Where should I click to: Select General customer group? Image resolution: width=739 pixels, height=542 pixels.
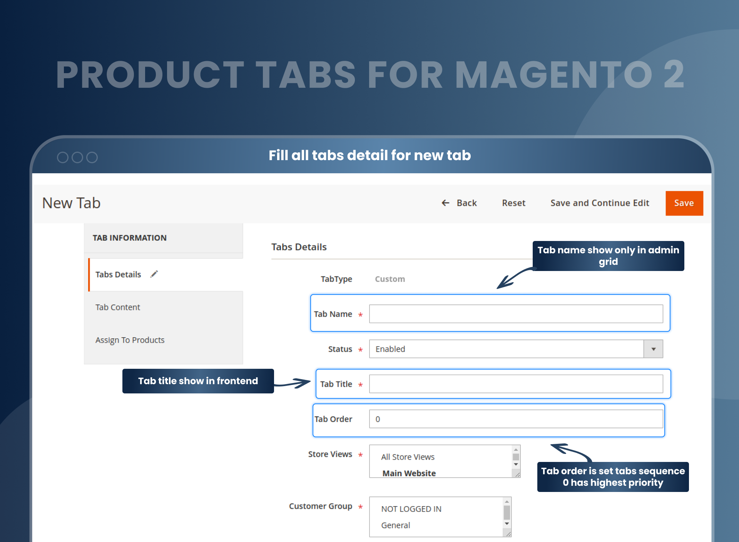tap(395, 525)
